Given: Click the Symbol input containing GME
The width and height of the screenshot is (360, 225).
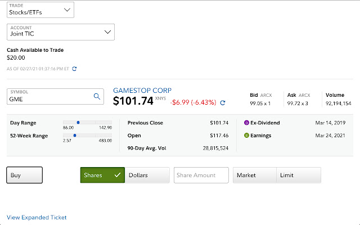Looking at the screenshot, I should pos(55,96).
